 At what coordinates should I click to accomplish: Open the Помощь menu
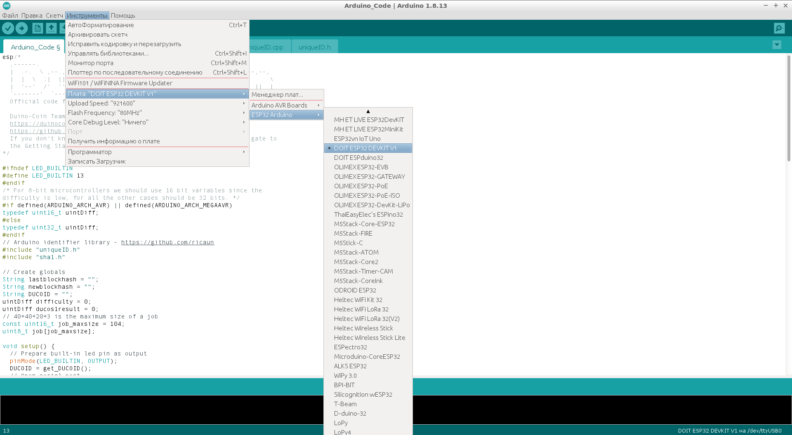pos(123,15)
